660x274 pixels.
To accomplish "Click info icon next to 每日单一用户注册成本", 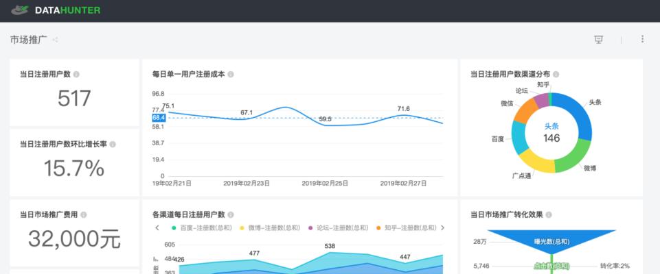I will pos(231,74).
